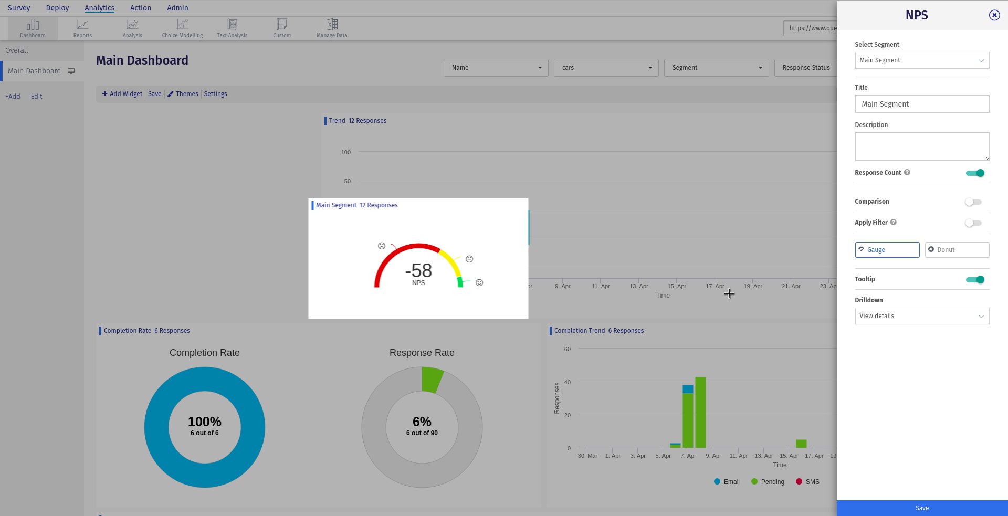Click the blue Save button in the NPS panel
The width and height of the screenshot is (1008, 516).
[x=922, y=508]
